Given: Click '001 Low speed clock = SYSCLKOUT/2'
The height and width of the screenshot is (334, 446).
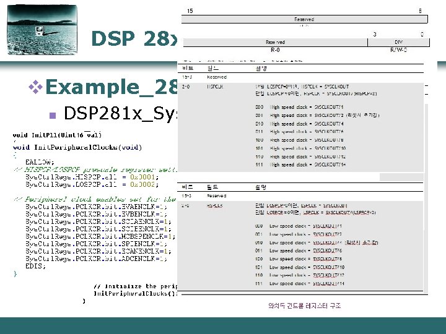Looking at the screenshot, I should 299,234.
